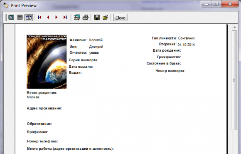Select the 100% zoom icon

point(20,17)
